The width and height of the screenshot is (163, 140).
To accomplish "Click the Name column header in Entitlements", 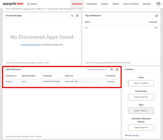I will click(88, 22).
